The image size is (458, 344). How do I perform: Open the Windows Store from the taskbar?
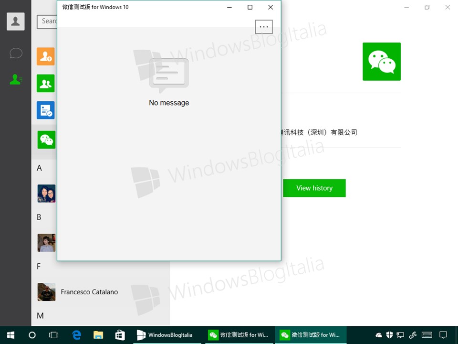pos(120,335)
